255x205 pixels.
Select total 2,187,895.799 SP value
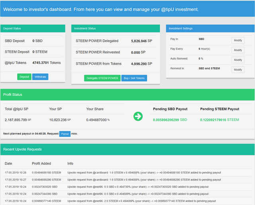click(x=18, y=120)
